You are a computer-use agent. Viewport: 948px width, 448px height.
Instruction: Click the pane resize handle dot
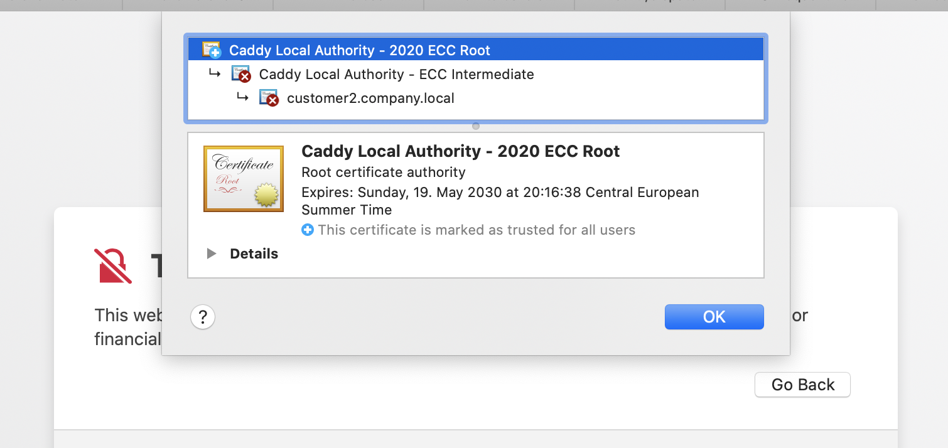pos(475,125)
